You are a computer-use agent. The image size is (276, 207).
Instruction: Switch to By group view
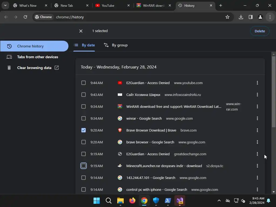(116, 45)
